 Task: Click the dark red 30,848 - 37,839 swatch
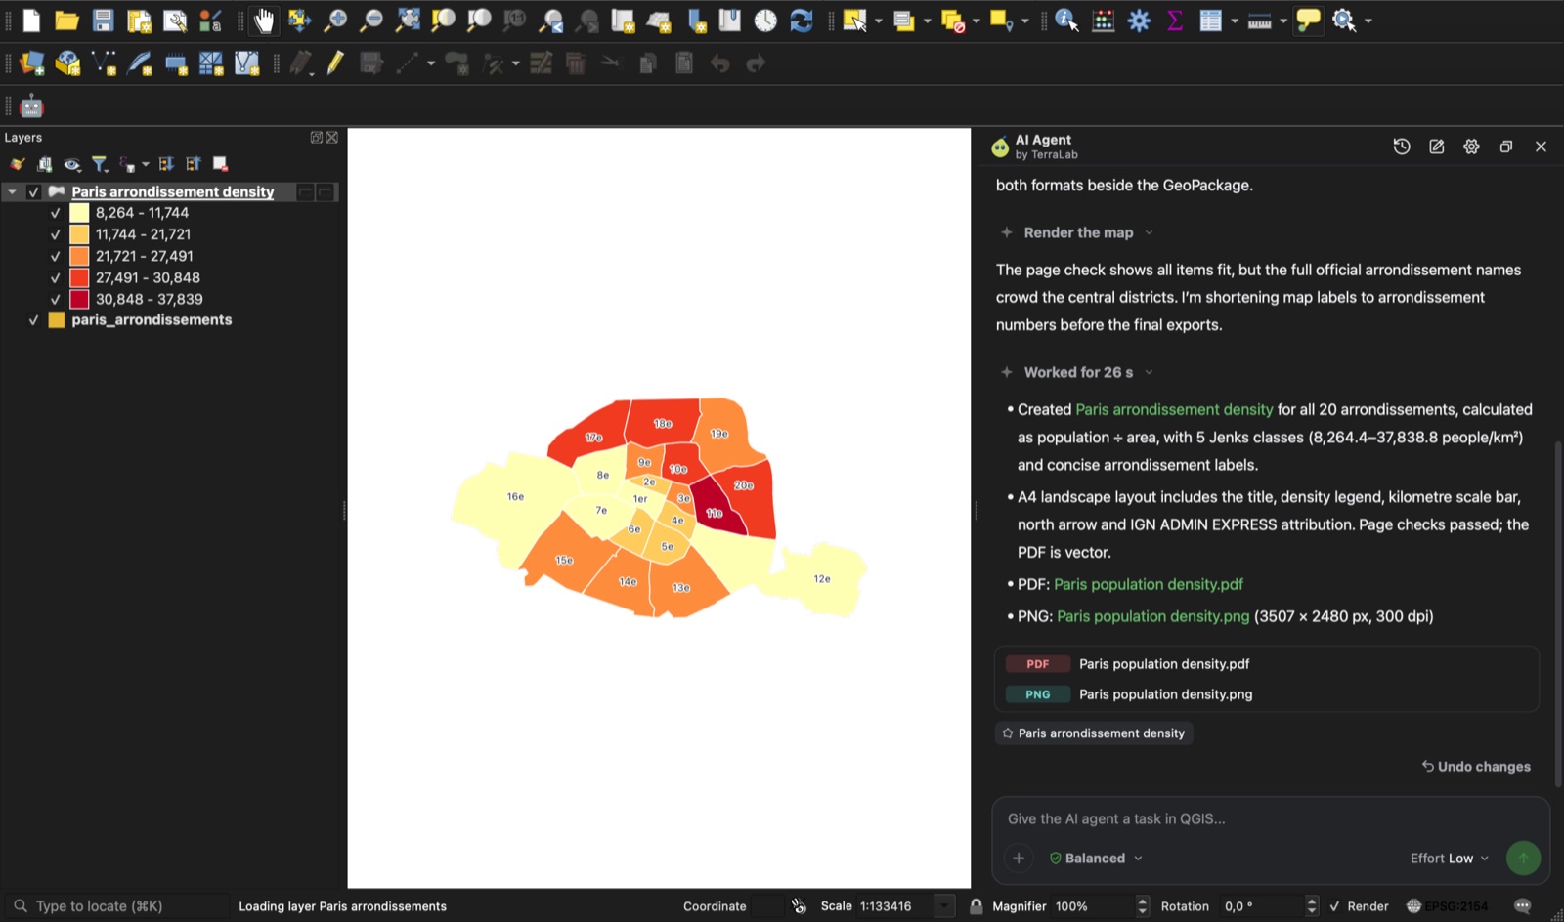click(79, 299)
